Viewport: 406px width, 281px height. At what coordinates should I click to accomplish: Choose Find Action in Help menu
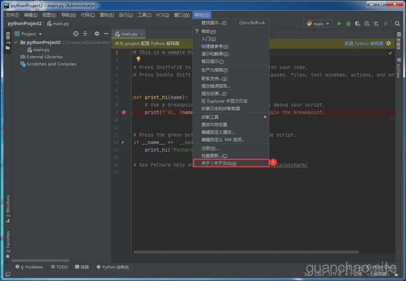pyautogui.click(x=231, y=23)
